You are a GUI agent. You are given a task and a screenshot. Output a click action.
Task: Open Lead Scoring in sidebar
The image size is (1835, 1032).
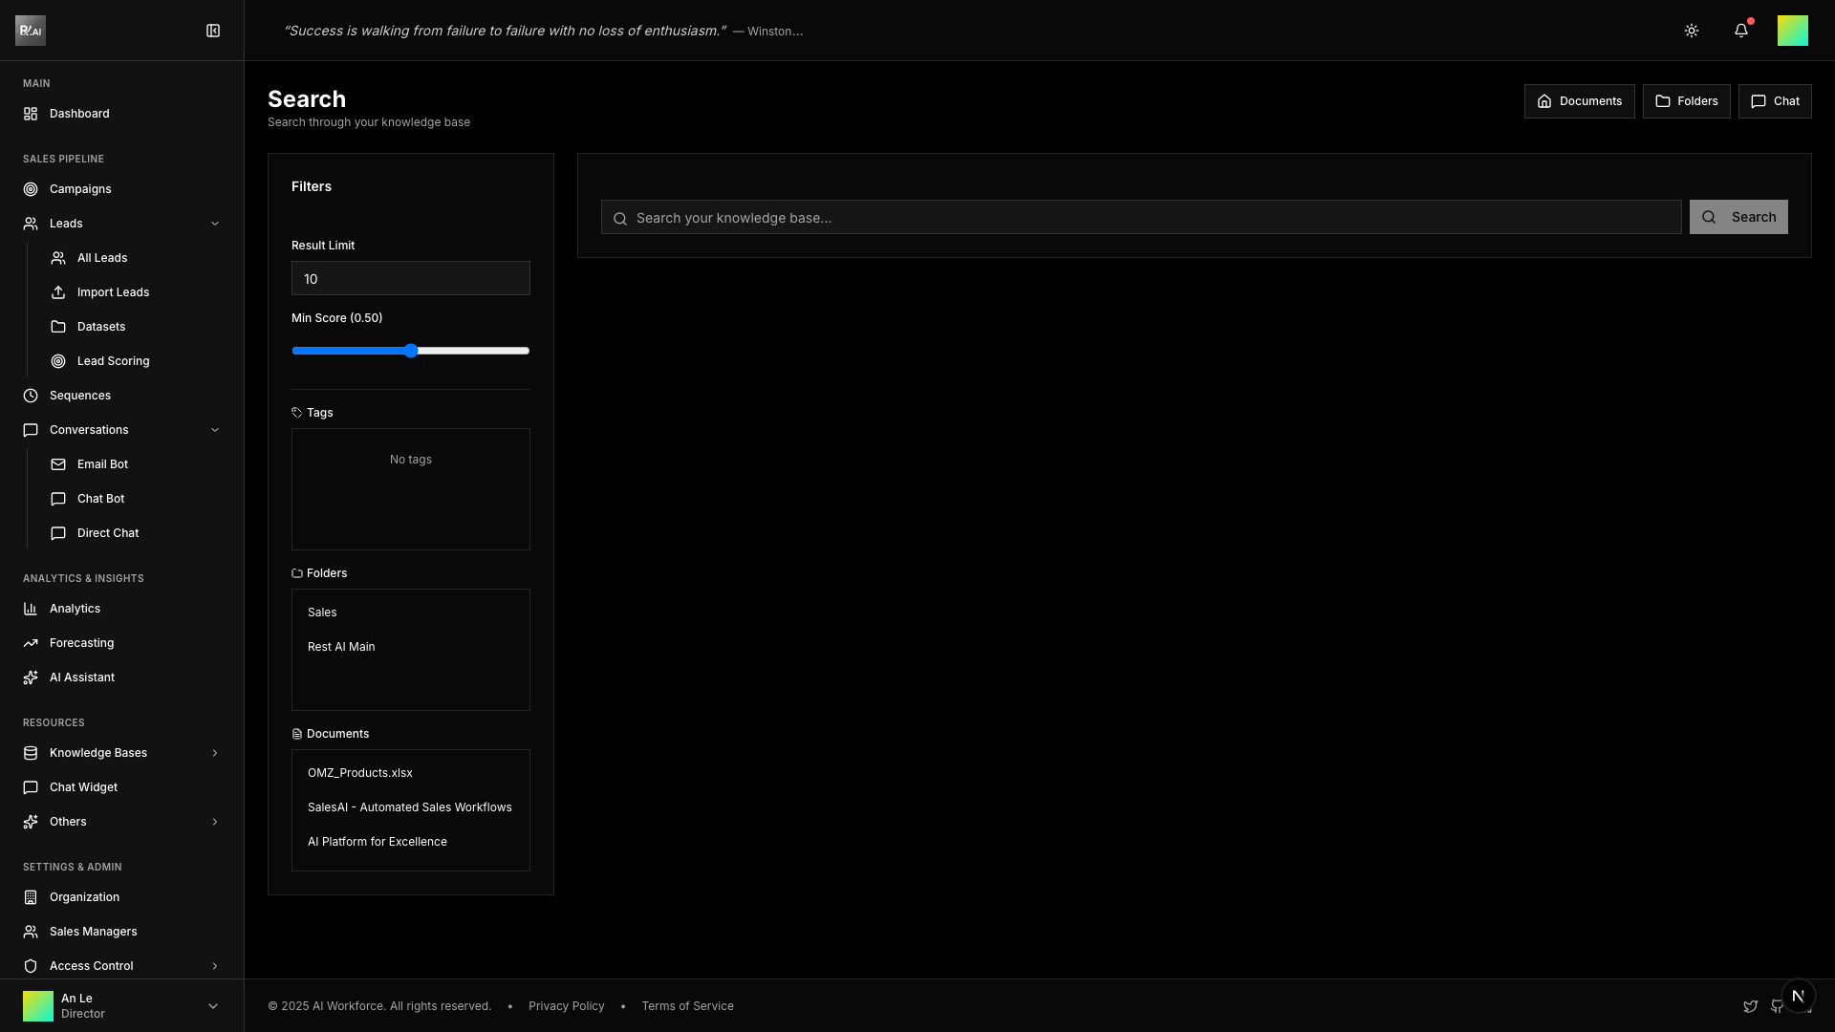[113, 361]
